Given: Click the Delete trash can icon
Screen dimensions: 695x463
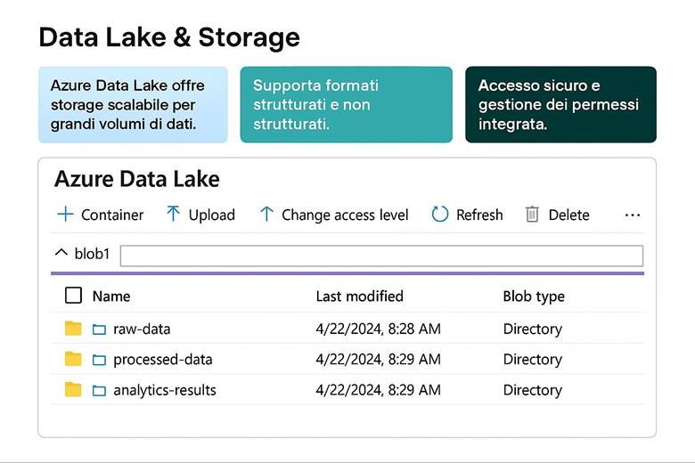Looking at the screenshot, I should (532, 215).
